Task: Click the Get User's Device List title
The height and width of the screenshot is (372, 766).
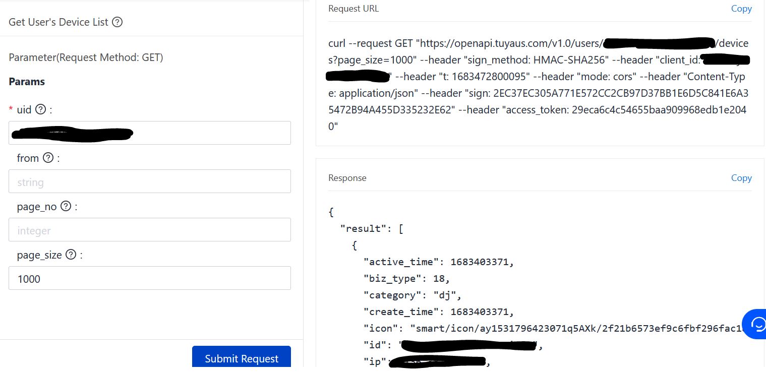Action: tap(58, 22)
